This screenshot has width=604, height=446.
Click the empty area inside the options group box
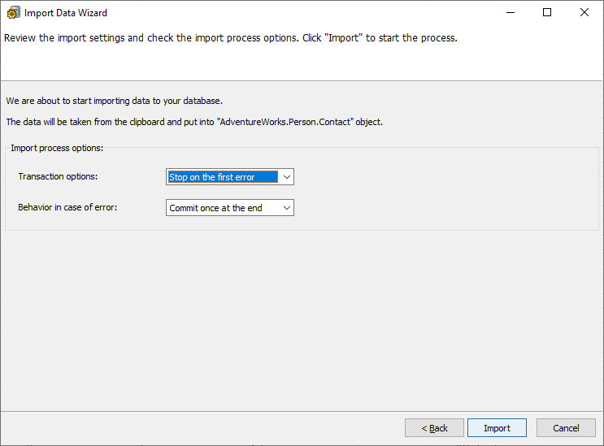447,193
